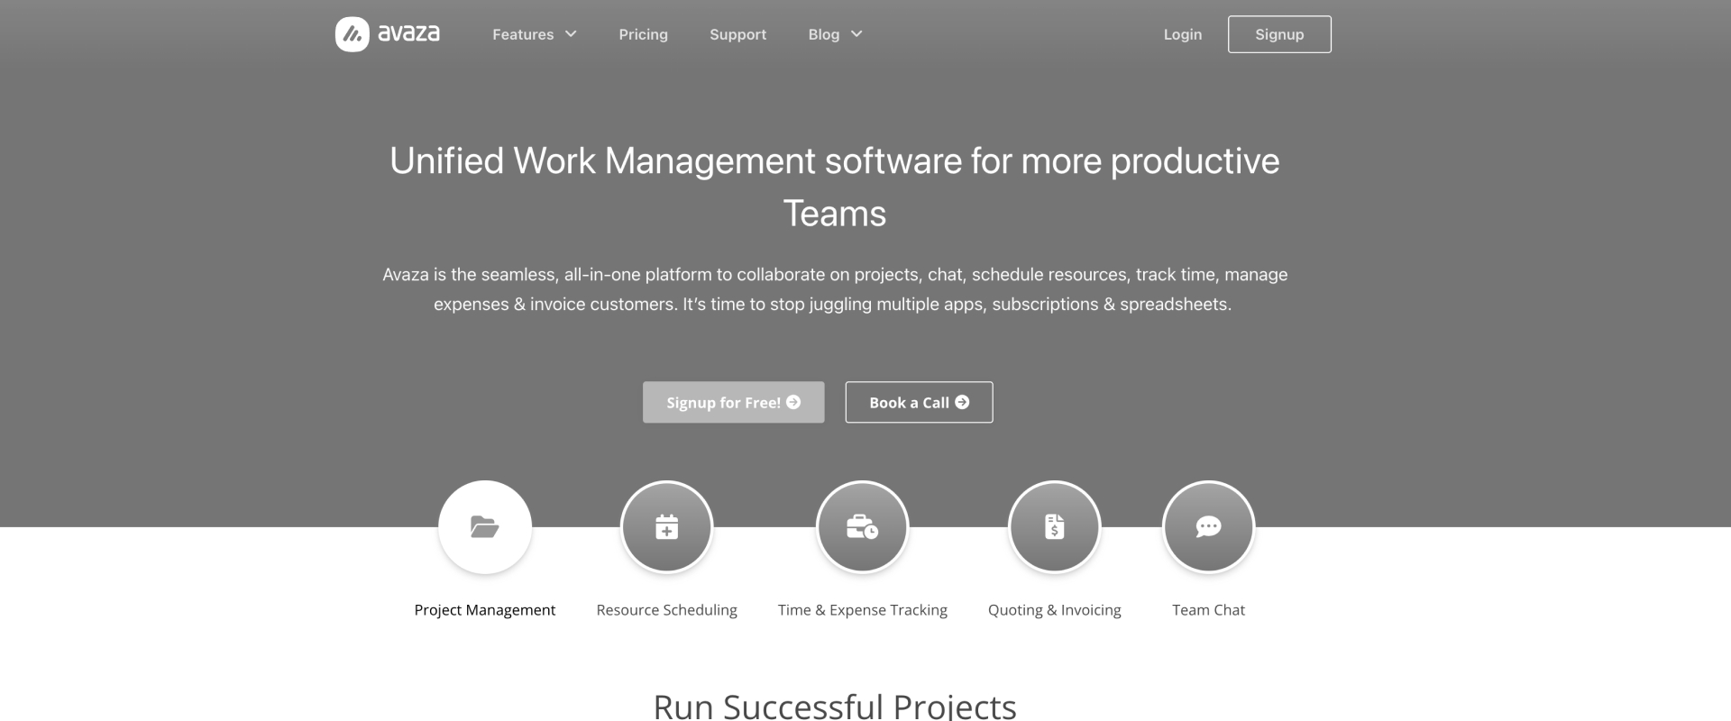Expand the Blog dropdown menu
This screenshot has height=721, width=1731.
(x=836, y=34)
